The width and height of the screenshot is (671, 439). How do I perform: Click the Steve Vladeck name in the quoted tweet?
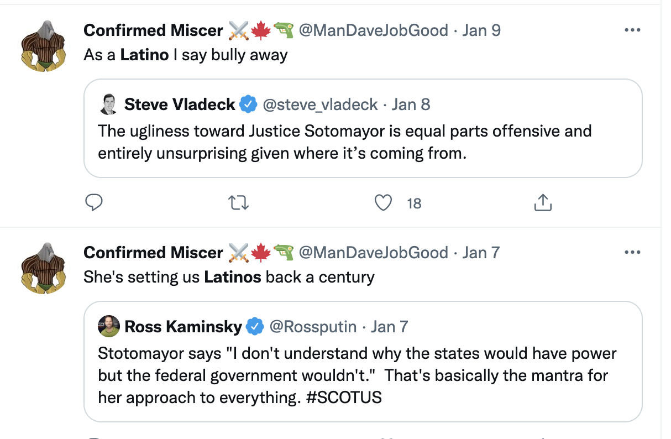point(180,104)
